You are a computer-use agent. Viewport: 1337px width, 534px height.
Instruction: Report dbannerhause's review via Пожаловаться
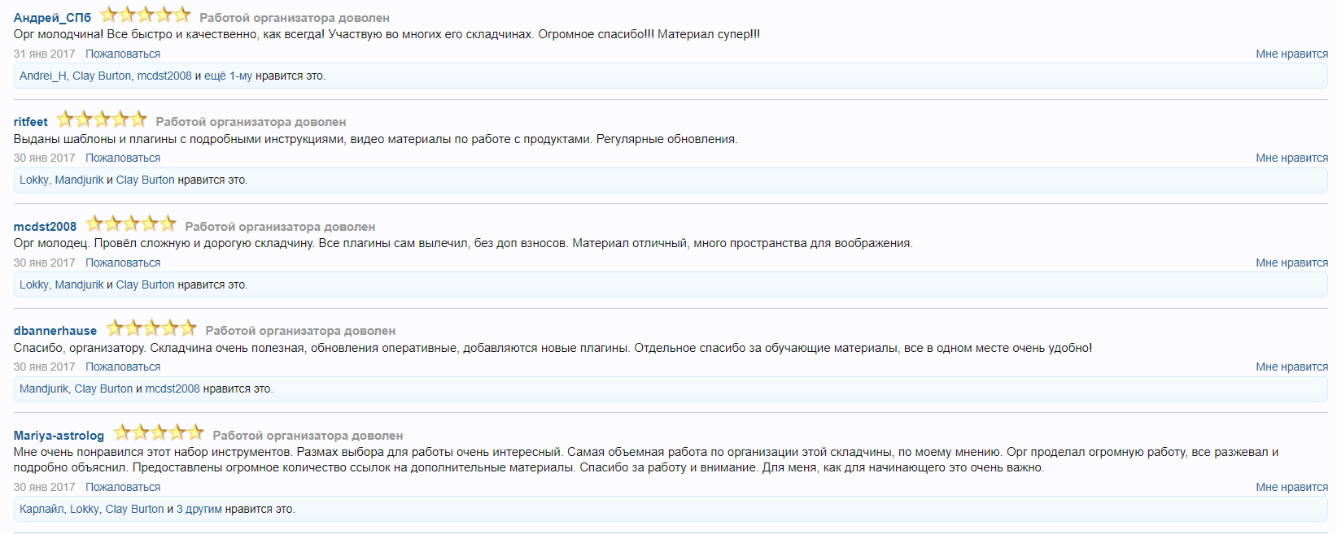(123, 367)
